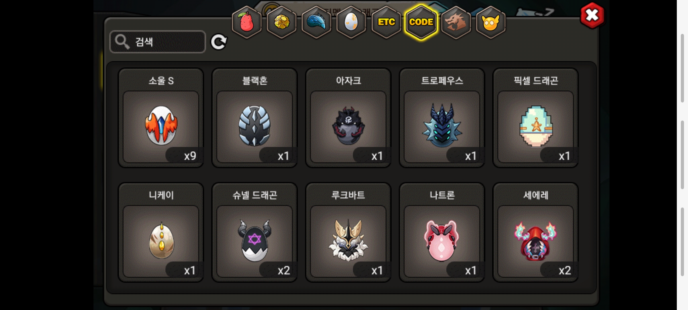Viewport: 688px width, 310px height.
Task: Open the blue dragon scale category tab
Action: pos(316,22)
